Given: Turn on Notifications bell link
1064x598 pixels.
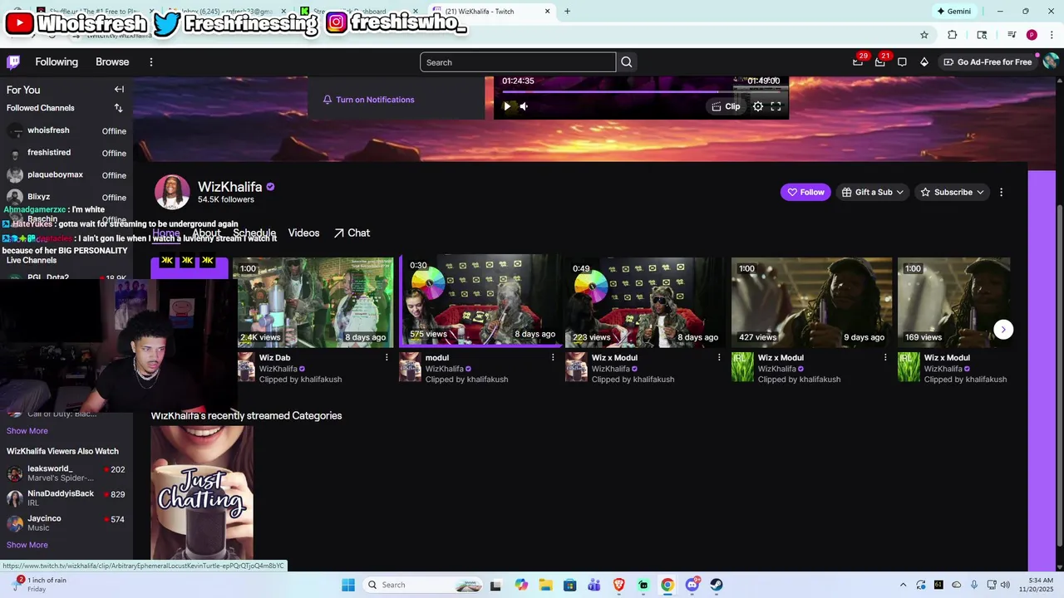Looking at the screenshot, I should tap(368, 100).
